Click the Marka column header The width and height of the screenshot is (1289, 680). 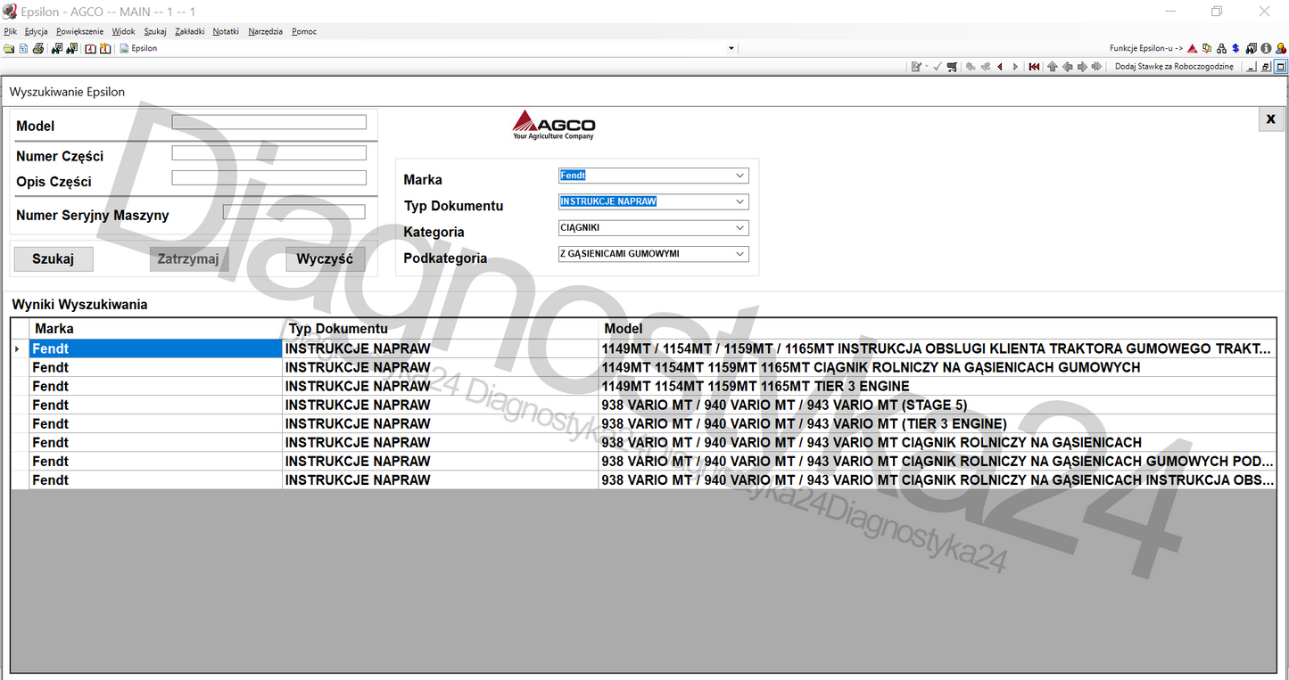coord(155,329)
